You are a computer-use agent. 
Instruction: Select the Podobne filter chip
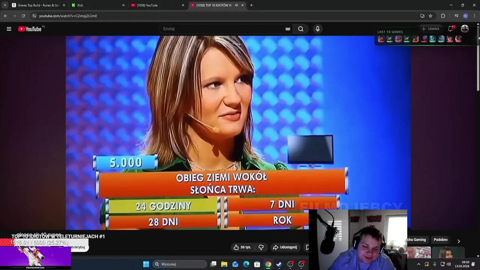tap(441, 240)
